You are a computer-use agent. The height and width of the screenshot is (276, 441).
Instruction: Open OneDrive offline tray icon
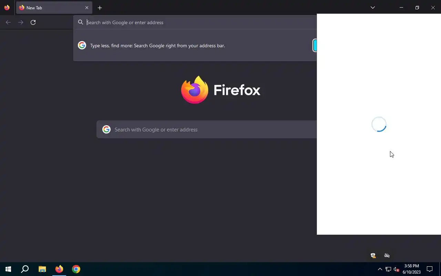[x=387, y=255]
